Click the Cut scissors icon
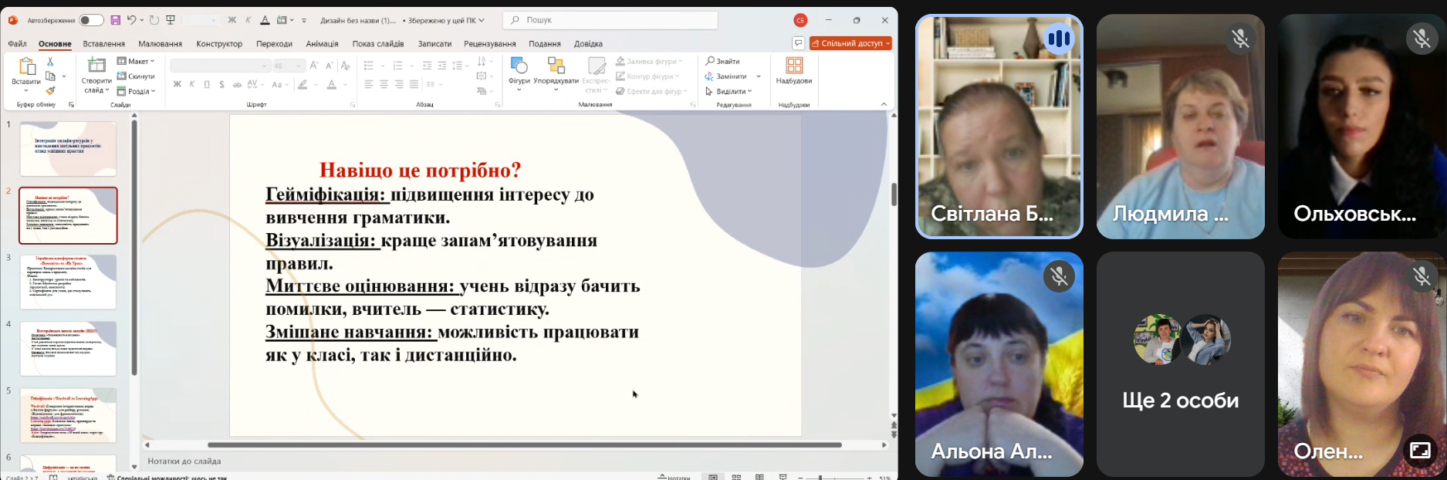This screenshot has width=1447, height=480. 51,61
